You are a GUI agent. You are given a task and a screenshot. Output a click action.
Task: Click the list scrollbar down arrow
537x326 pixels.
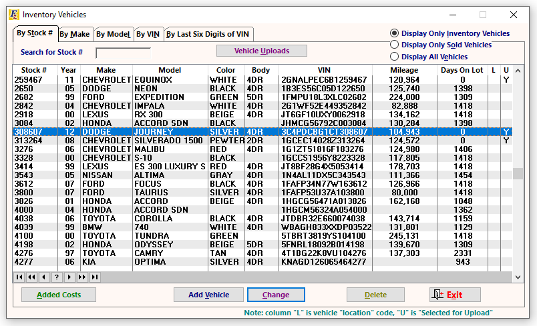click(x=518, y=277)
